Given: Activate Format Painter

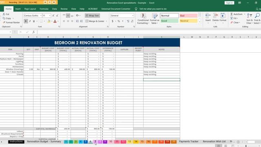Looking at the screenshot, I should 11,22.
